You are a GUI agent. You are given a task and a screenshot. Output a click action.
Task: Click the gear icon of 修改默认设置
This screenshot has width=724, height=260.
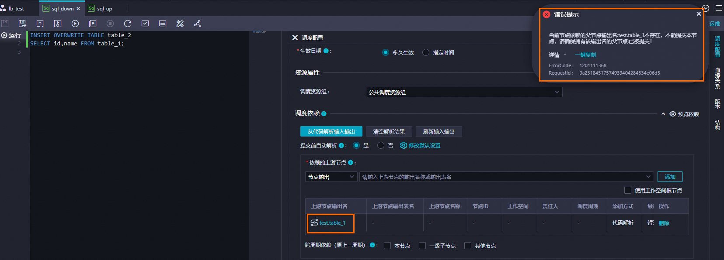(404, 145)
